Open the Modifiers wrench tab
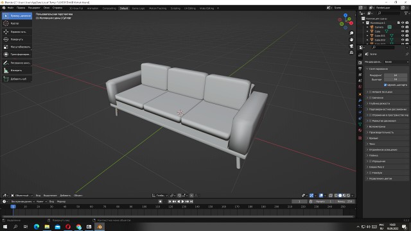The image size is (411, 231). click(360, 100)
